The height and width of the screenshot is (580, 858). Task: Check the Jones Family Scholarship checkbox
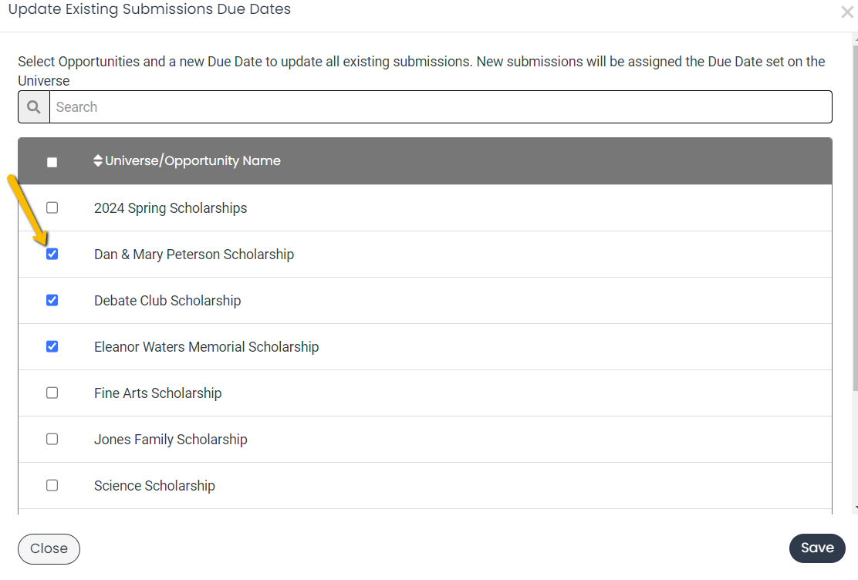(52, 440)
